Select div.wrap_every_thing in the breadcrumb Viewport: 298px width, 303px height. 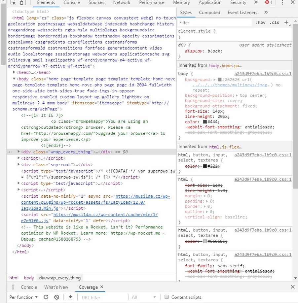(x=60, y=278)
